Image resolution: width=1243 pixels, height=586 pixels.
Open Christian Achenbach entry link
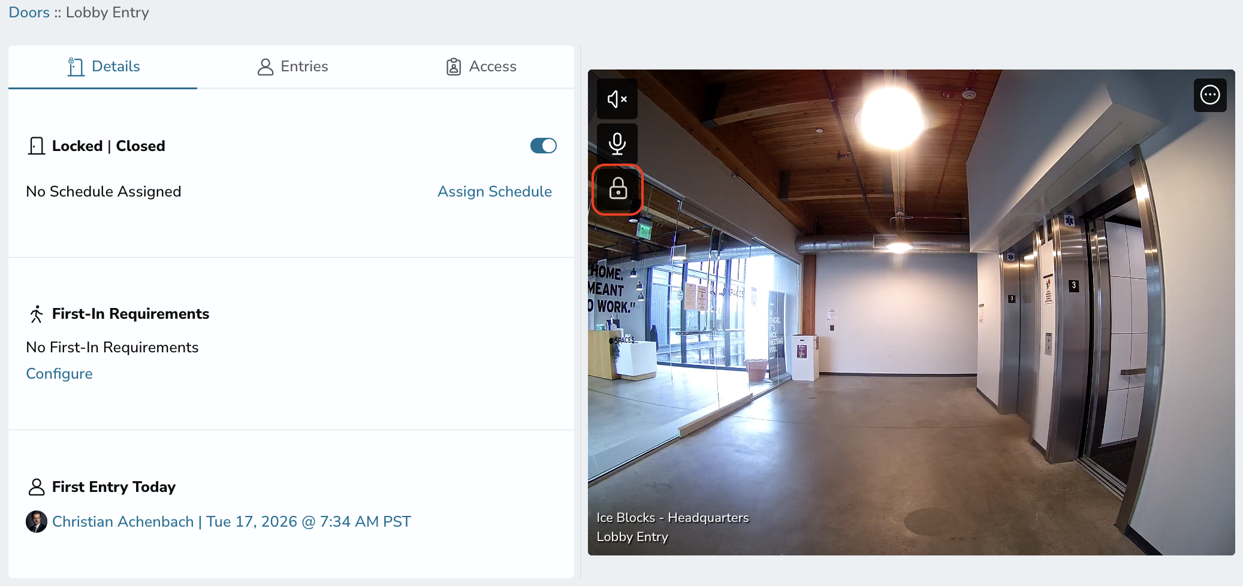click(232, 522)
